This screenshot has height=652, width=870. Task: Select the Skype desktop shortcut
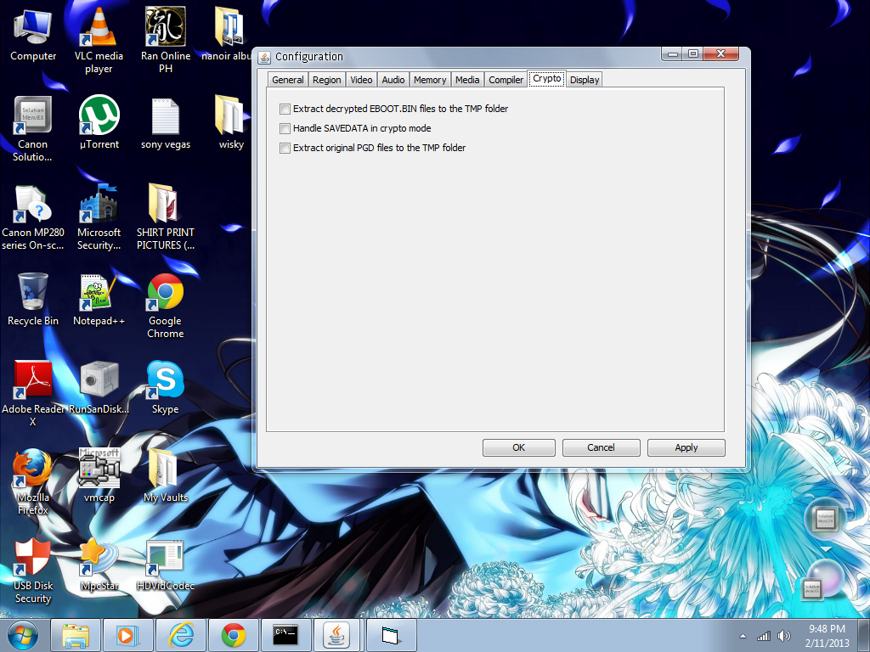pyautogui.click(x=166, y=387)
